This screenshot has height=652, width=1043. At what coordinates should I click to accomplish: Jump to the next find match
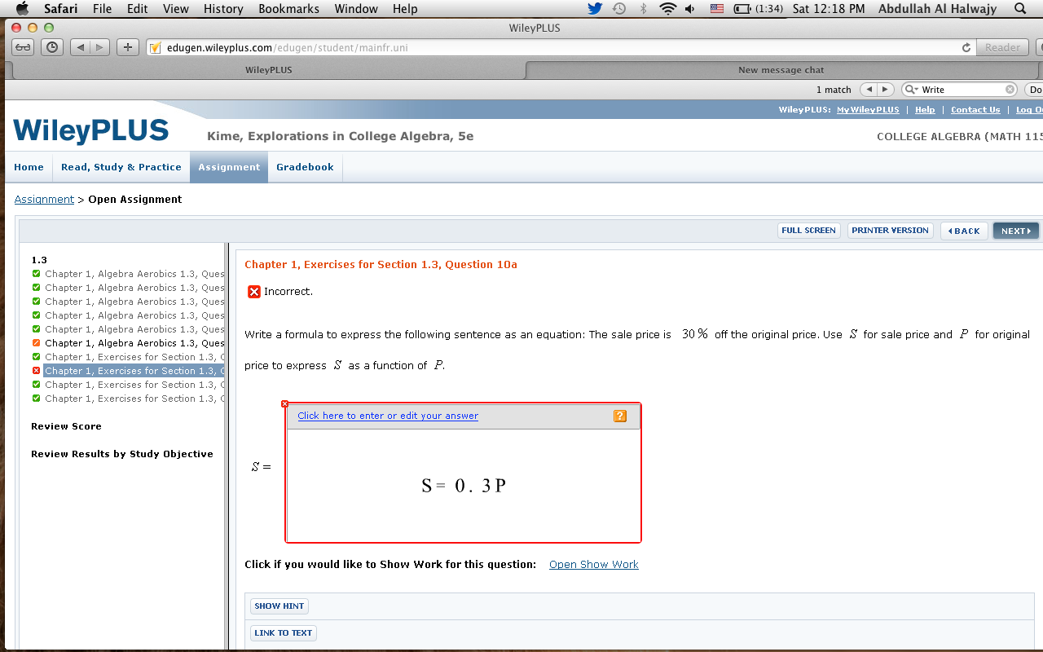tap(886, 90)
